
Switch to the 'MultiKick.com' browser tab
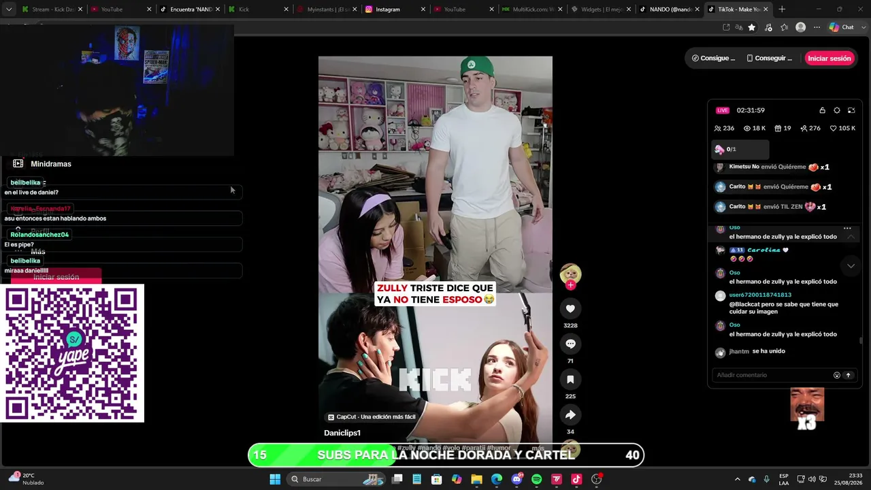pos(531,10)
